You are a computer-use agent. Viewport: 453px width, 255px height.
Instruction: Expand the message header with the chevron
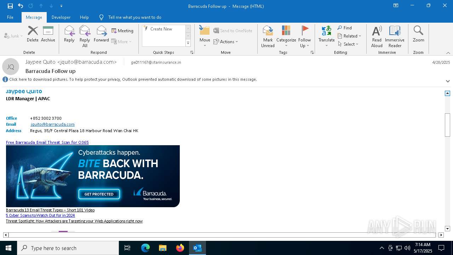(448, 81)
